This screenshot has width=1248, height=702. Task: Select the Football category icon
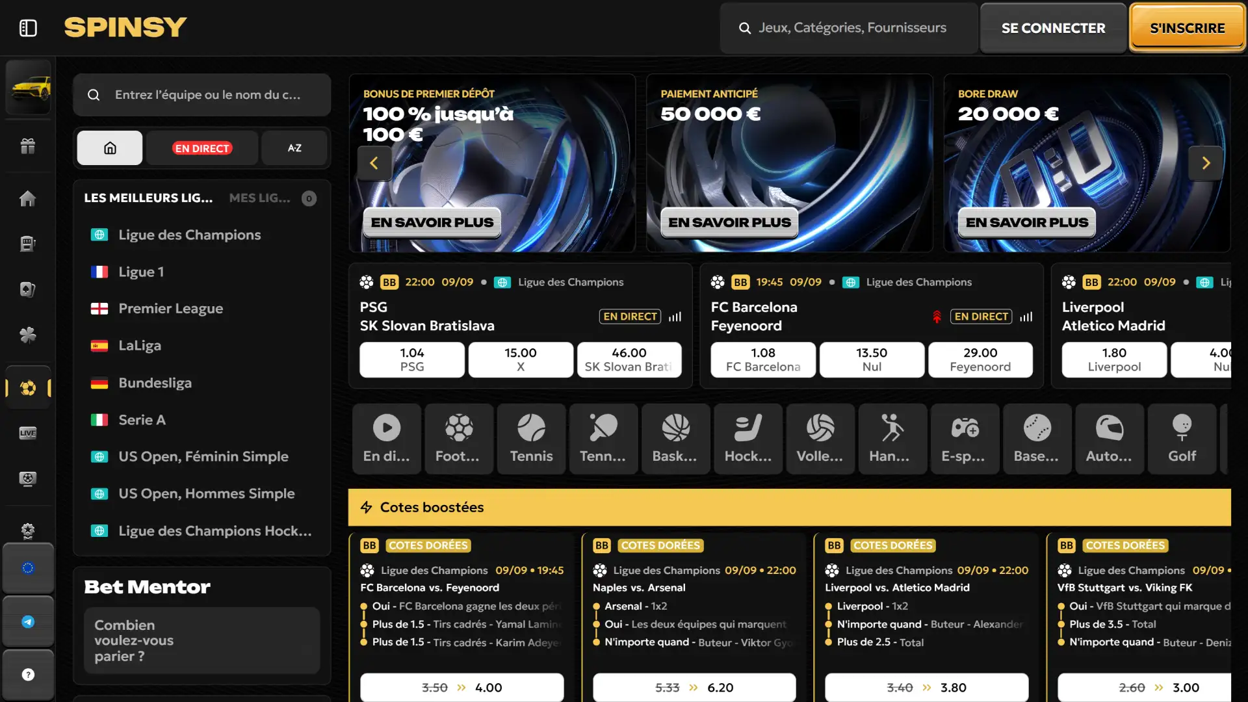(459, 439)
